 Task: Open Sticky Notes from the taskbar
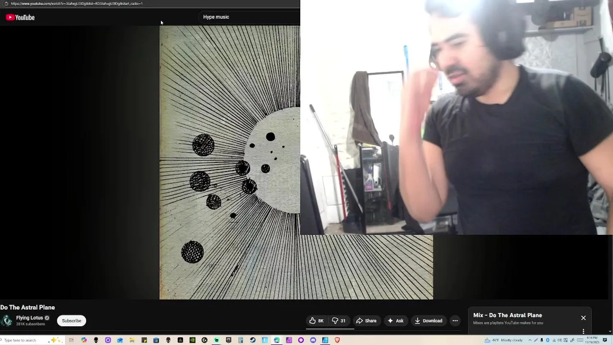144,340
